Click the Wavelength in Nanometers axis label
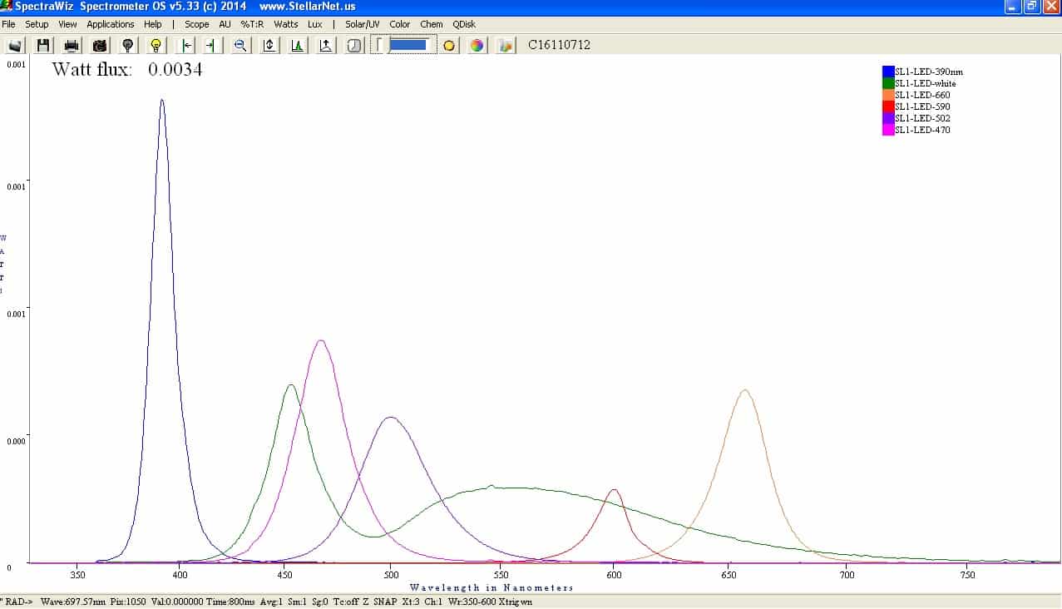 point(491,587)
